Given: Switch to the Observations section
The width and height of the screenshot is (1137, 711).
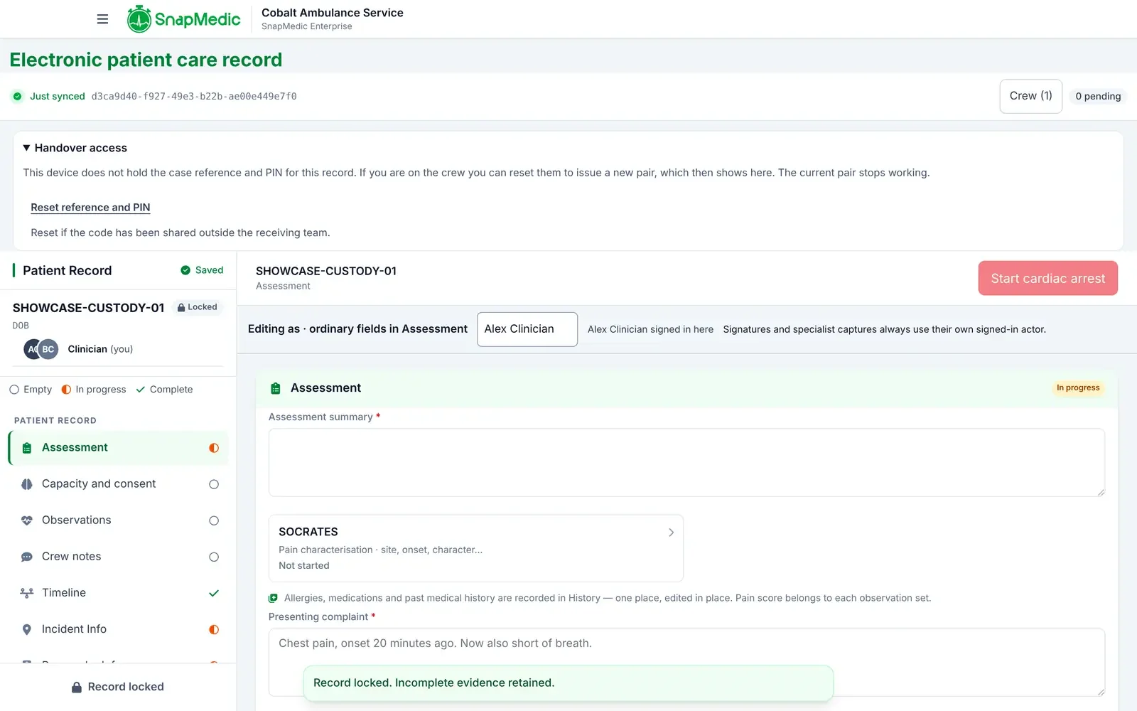Looking at the screenshot, I should [119, 520].
